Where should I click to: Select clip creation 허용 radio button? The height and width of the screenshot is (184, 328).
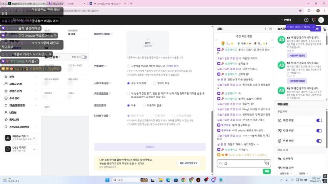128,105
